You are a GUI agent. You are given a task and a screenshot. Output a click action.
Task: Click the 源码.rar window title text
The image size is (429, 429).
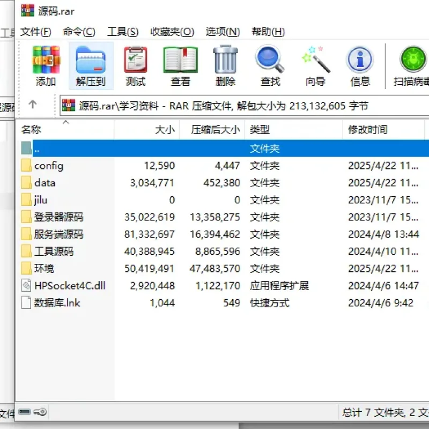pyautogui.click(x=56, y=11)
